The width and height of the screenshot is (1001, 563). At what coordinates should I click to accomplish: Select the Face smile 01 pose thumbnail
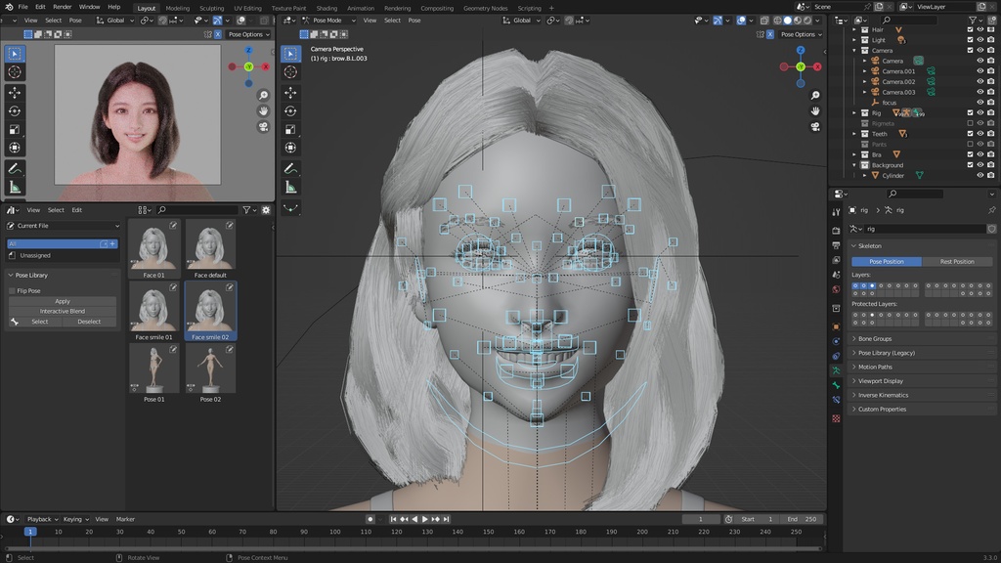click(x=152, y=308)
